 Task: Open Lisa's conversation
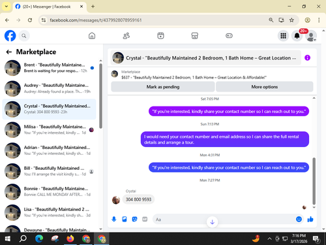50,212
